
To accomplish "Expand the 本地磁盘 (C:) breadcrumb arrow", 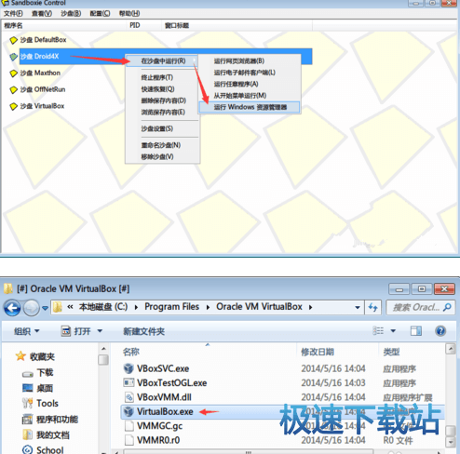I will [136, 307].
